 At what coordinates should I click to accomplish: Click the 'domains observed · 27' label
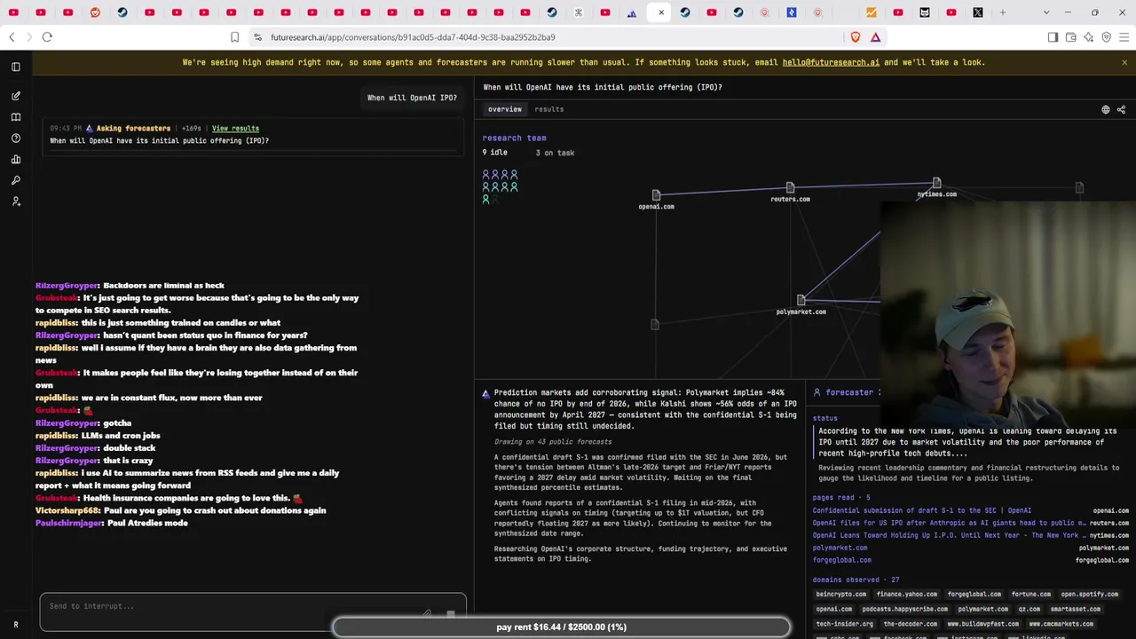pyautogui.click(x=856, y=580)
